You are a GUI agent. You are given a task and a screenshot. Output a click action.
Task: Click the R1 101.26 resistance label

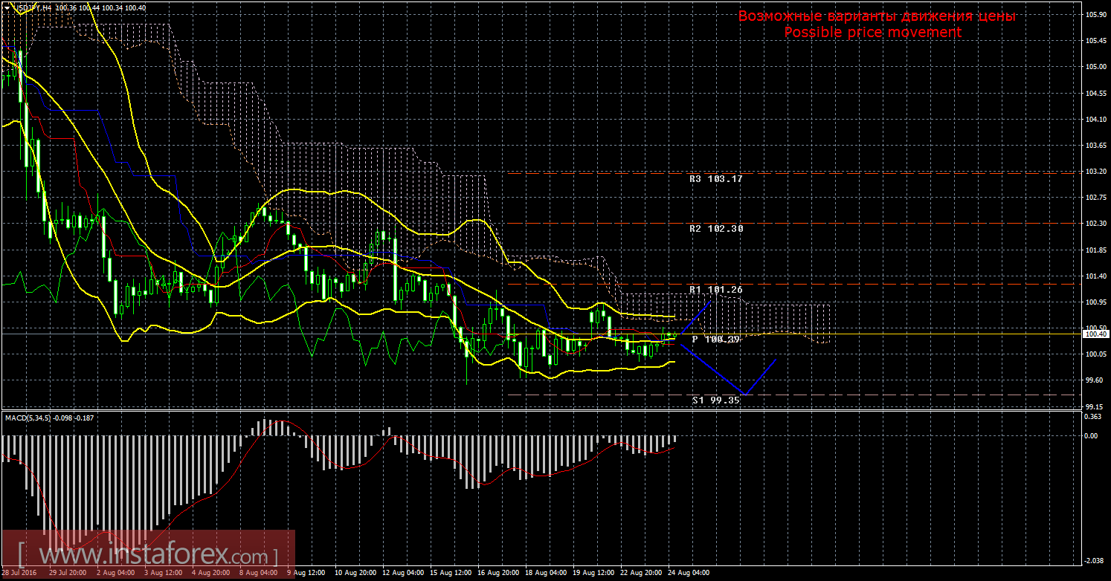(715, 289)
